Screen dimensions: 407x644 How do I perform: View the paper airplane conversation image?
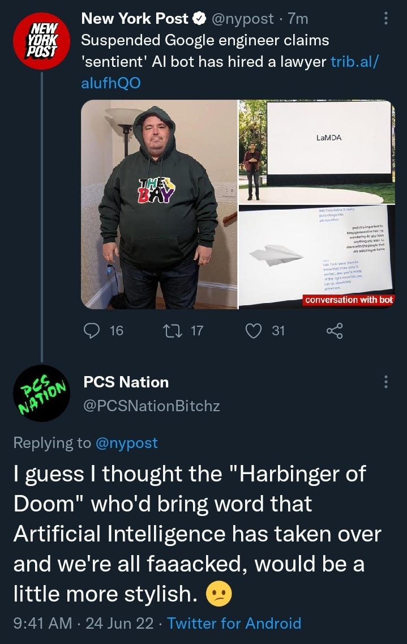pyautogui.click(x=317, y=257)
